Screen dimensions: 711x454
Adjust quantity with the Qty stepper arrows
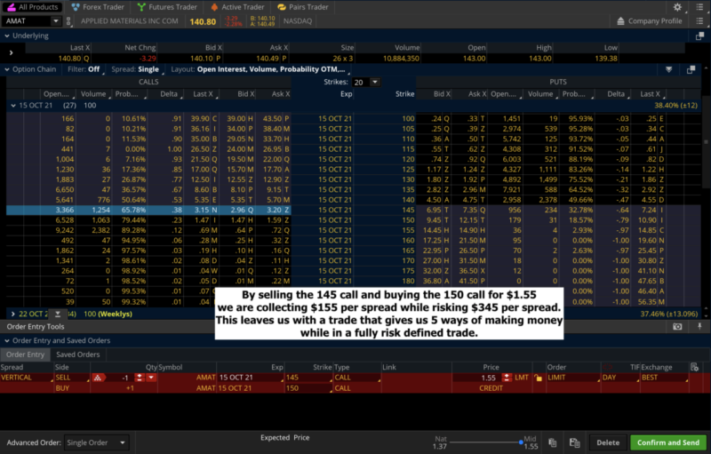140,378
